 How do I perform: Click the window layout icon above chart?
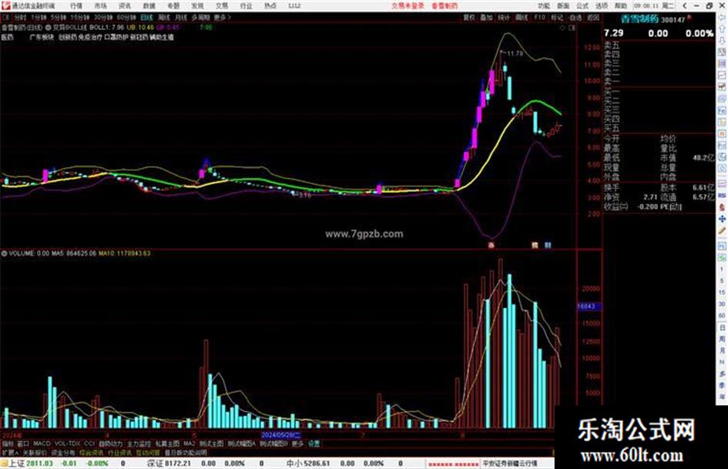pos(572,28)
